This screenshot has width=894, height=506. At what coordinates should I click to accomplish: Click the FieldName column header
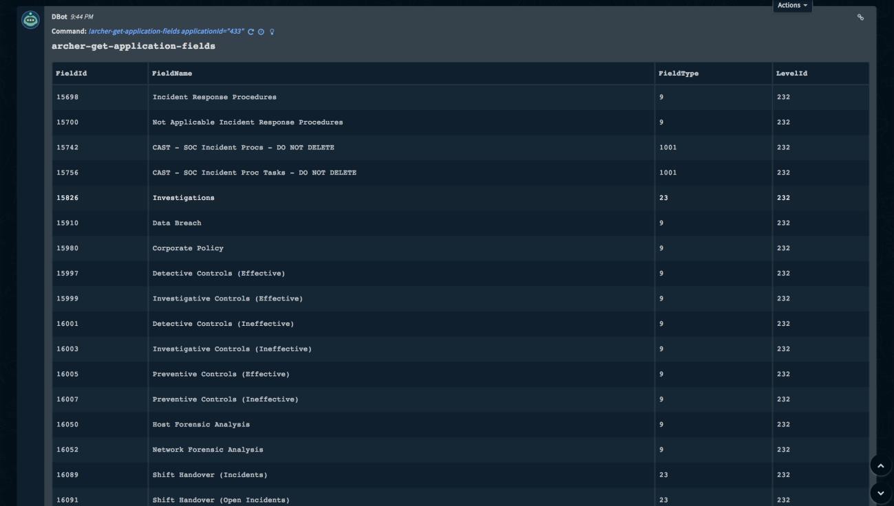tap(401, 73)
